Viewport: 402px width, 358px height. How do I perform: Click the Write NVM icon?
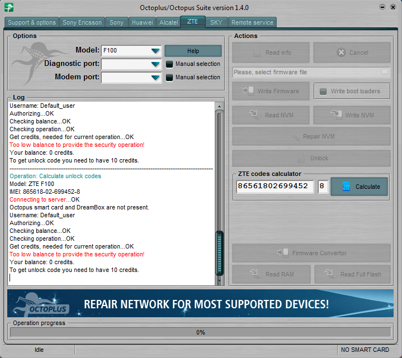tap(337, 114)
